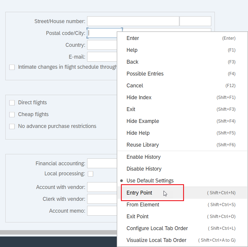The width and height of the screenshot is (248, 247).
Task: Open Configure Local Tab Order
Action: pos(182,228)
